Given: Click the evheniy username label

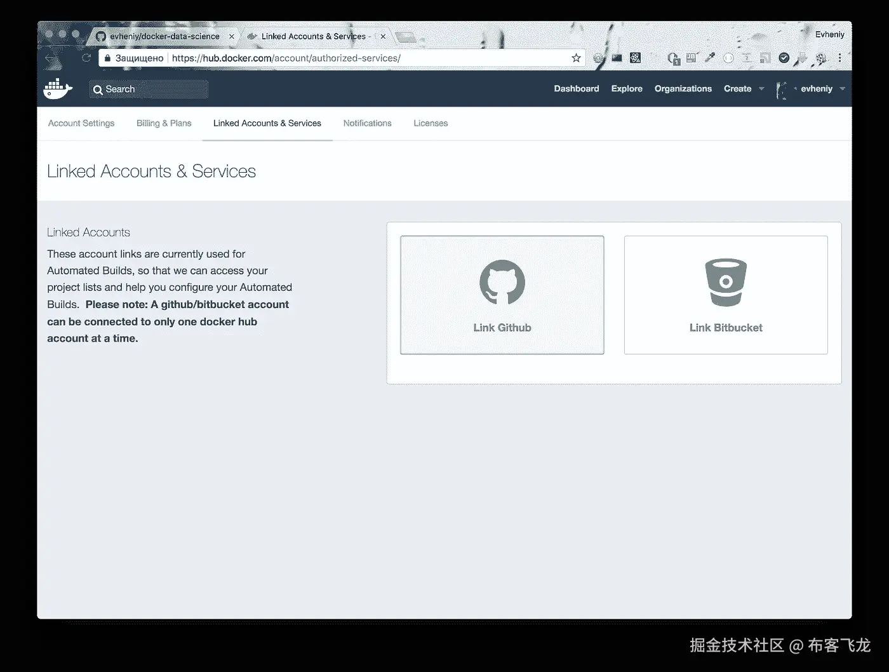Looking at the screenshot, I should point(817,89).
